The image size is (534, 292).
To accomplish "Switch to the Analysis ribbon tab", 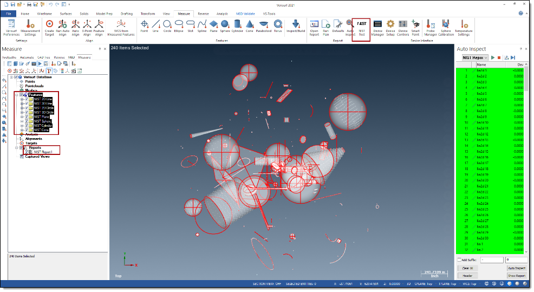I will [x=222, y=14].
